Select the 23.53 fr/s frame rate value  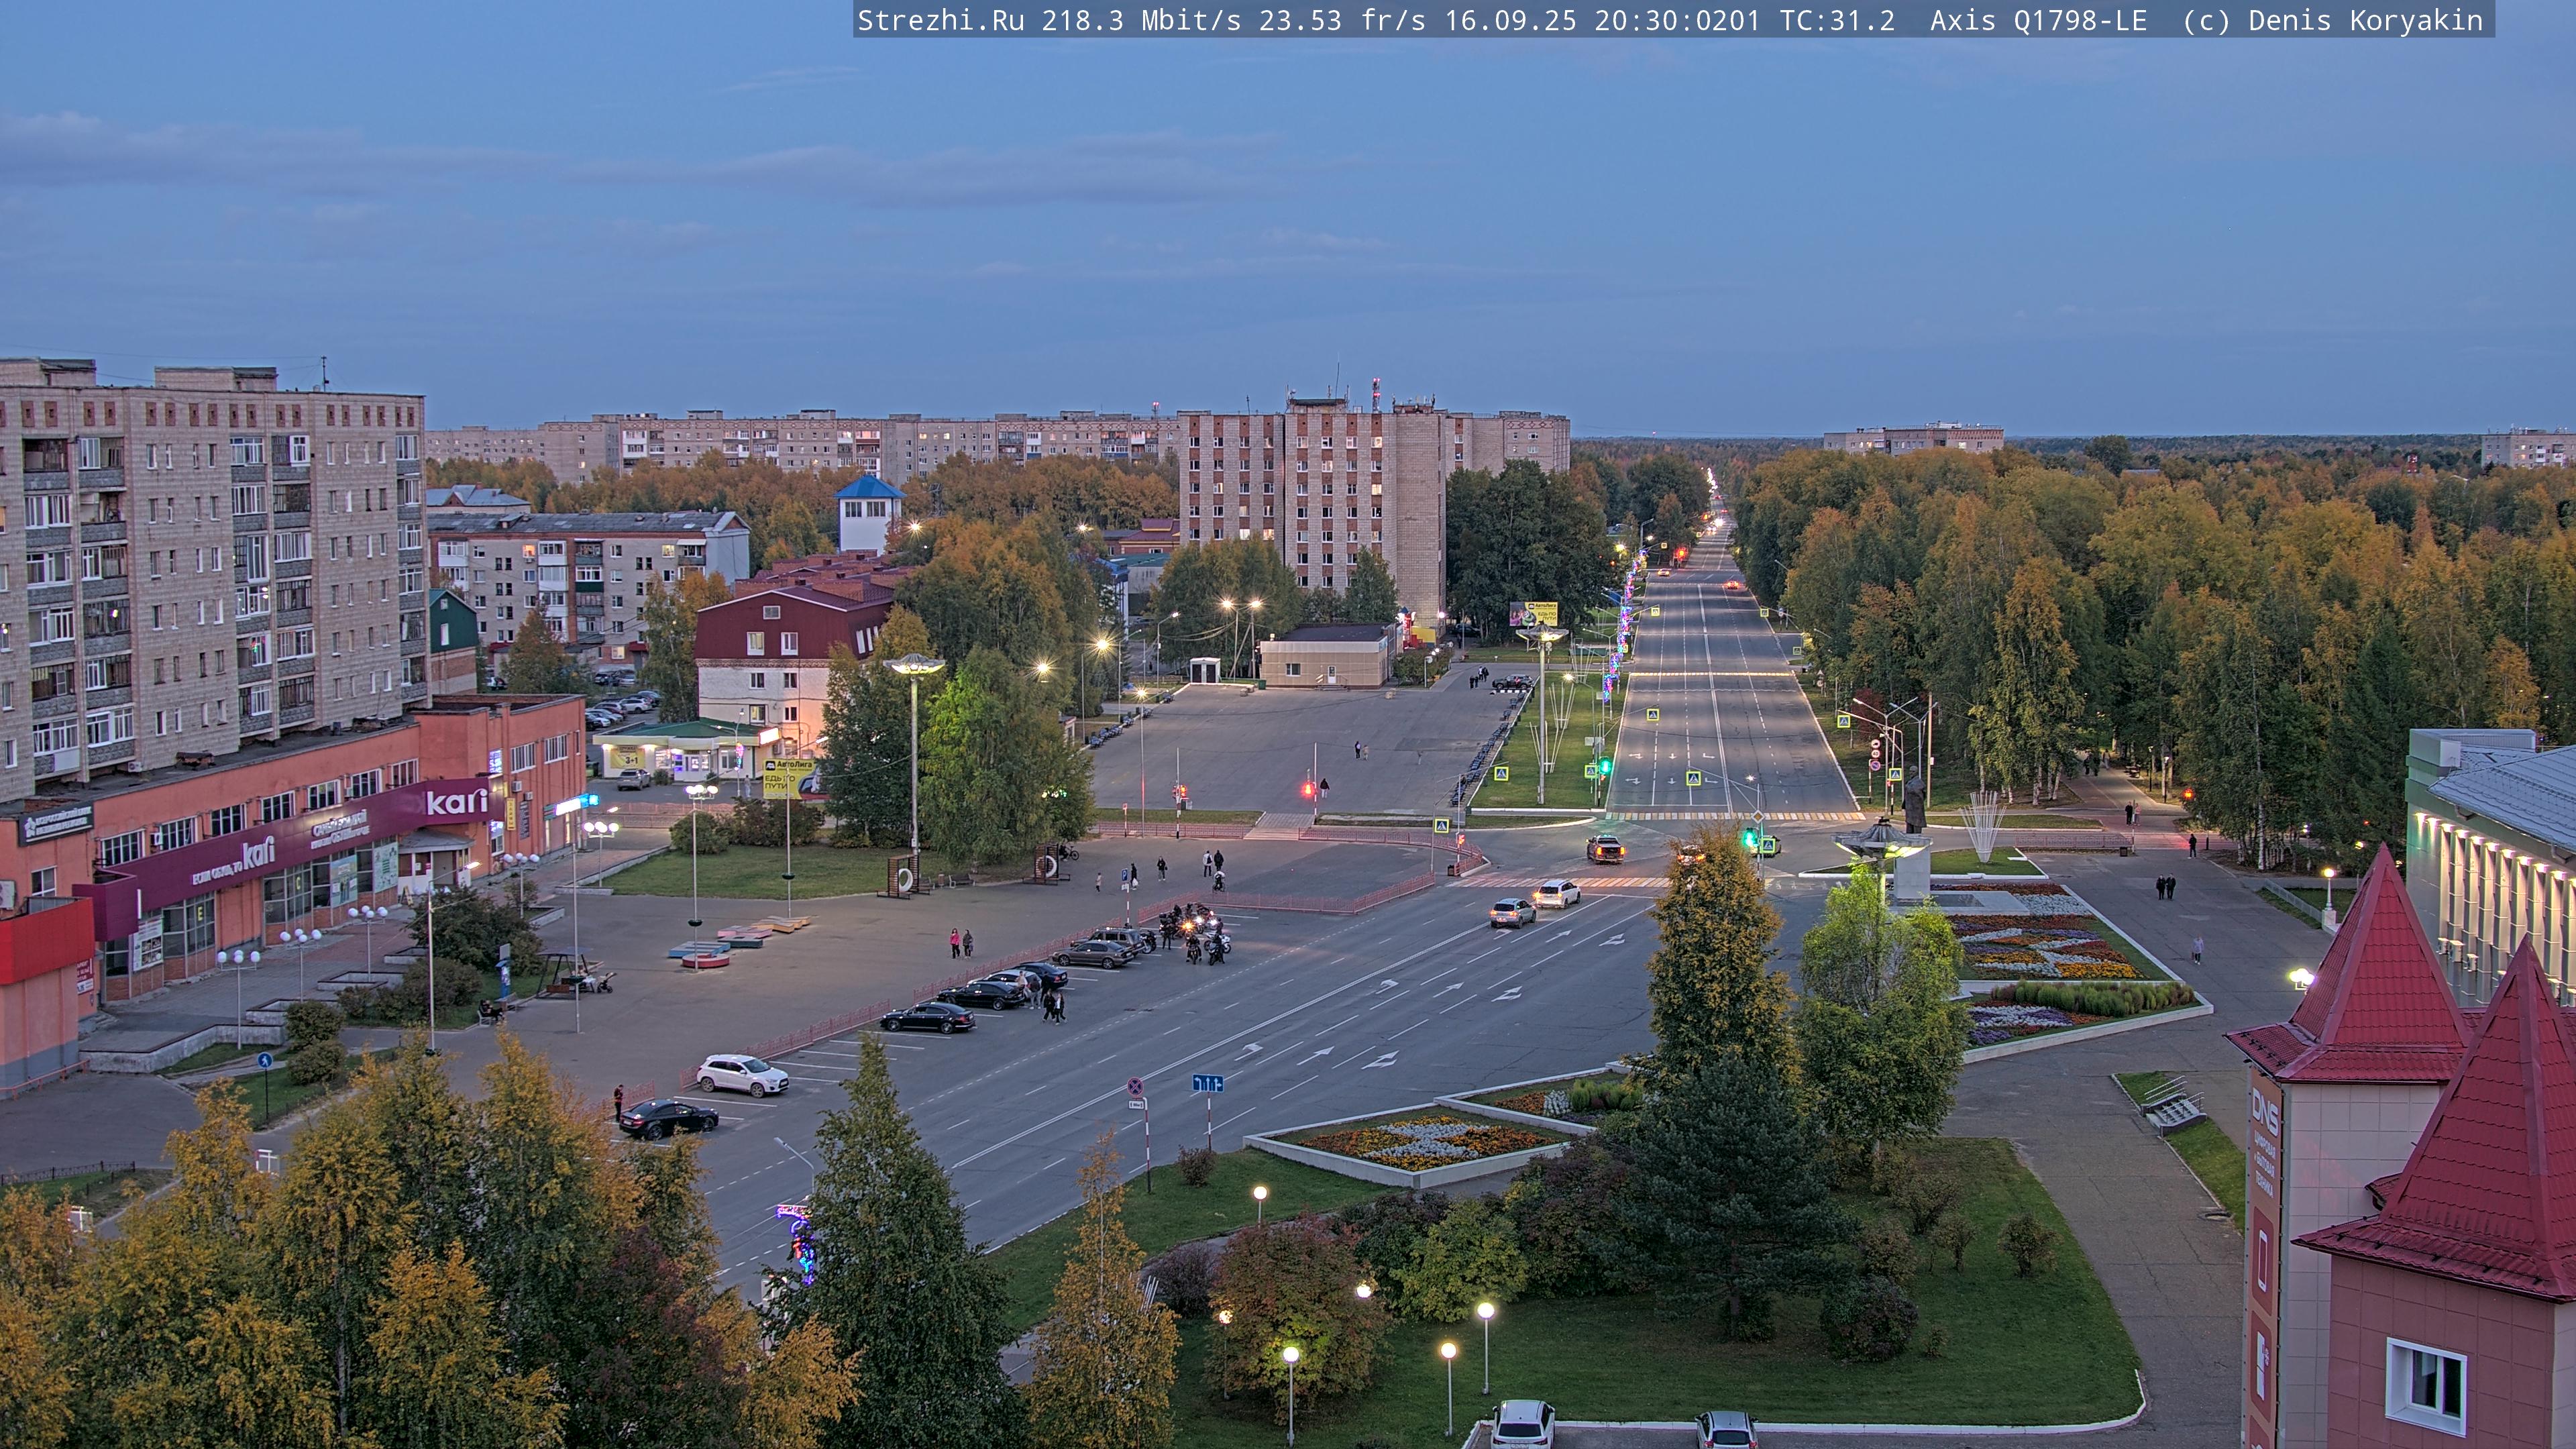(x=1342, y=20)
